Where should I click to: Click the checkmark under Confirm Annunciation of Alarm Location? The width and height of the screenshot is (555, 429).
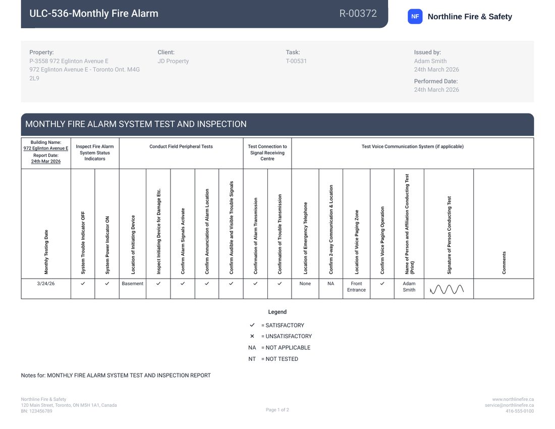click(x=207, y=284)
